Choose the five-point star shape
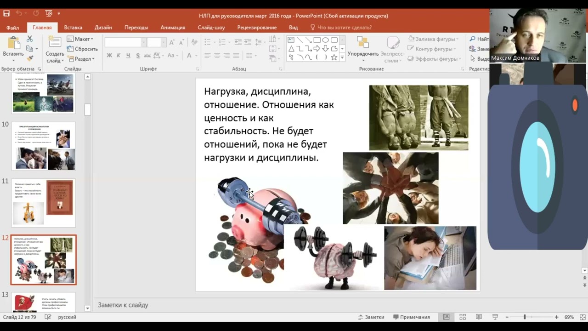 pyautogui.click(x=334, y=57)
